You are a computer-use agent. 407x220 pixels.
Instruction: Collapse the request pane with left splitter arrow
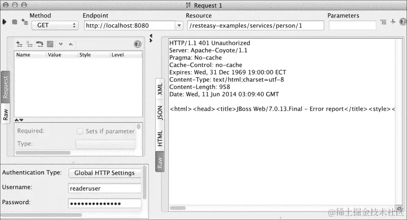tap(151, 36)
